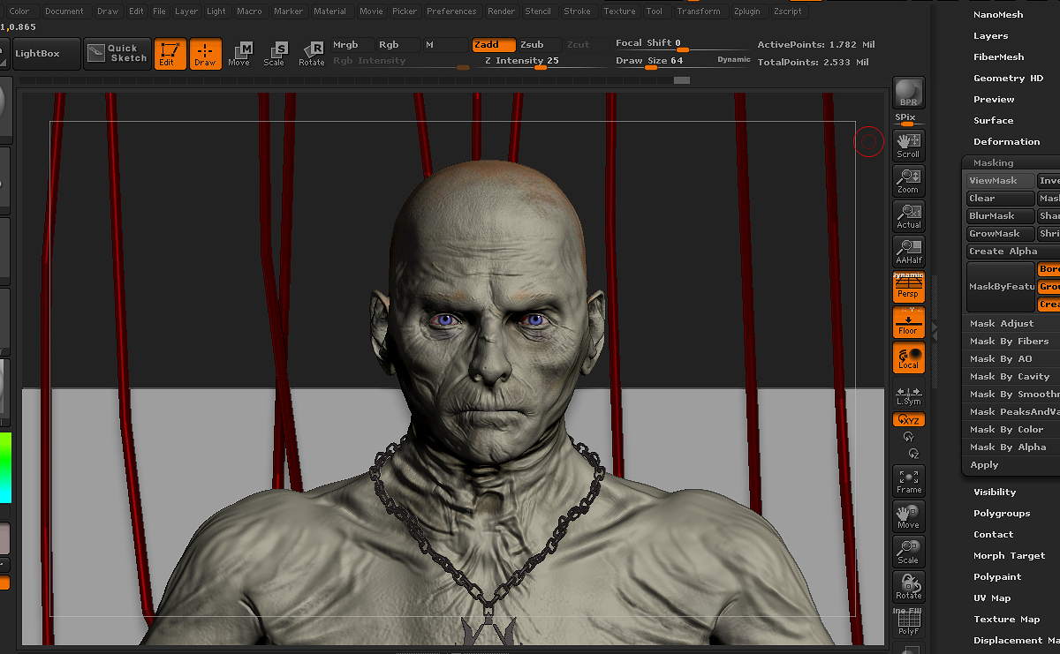The width and height of the screenshot is (1060, 654).
Task: Open the Render menu
Action: pos(501,11)
